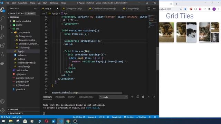221x124 pixels.
Task: Open the Terminal menu
Action: pyautogui.click(x=54, y=3)
